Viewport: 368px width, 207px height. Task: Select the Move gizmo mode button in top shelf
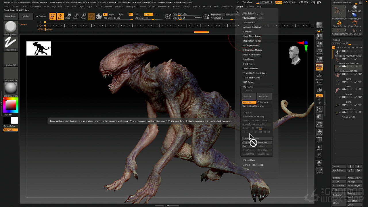click(x=68, y=16)
